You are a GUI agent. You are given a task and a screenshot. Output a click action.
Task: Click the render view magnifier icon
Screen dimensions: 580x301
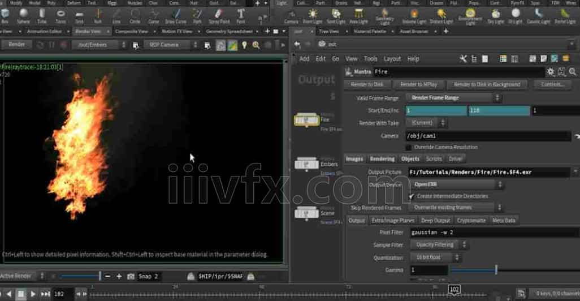pos(256,45)
